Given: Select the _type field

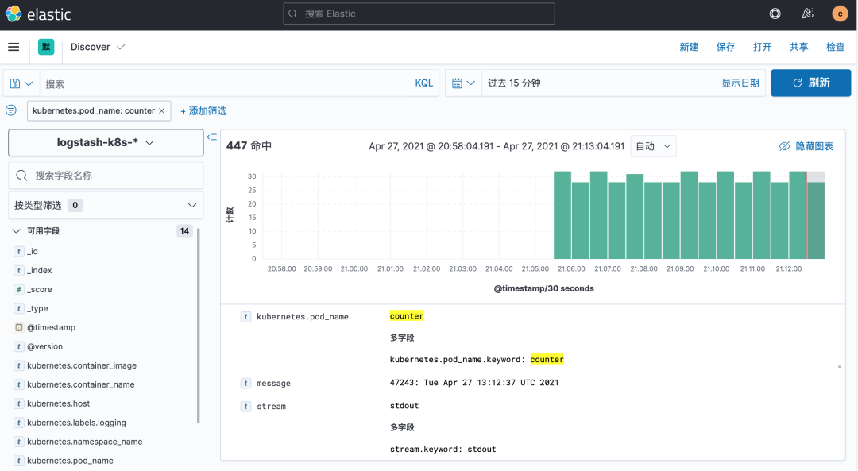Looking at the screenshot, I should (x=37, y=308).
